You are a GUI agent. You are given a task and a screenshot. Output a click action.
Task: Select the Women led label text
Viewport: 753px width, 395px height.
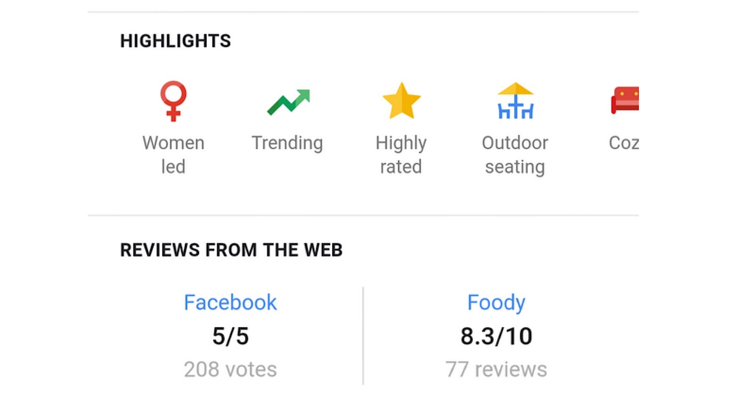[173, 155]
